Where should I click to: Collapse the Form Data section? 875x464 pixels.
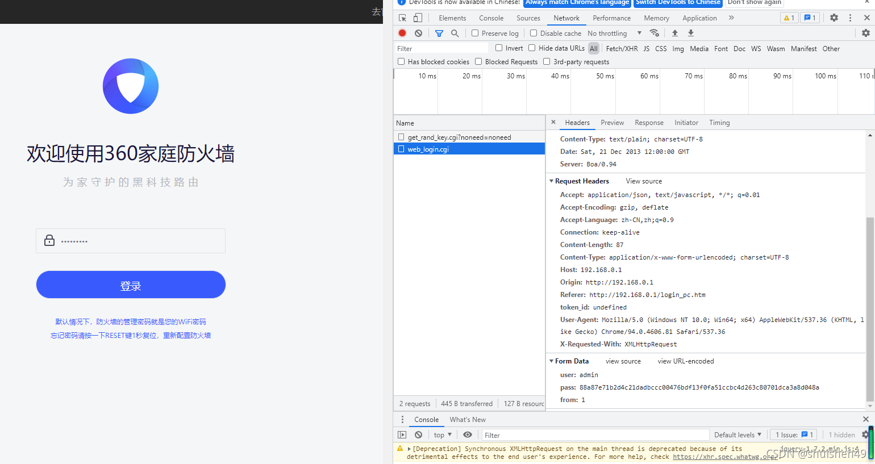tap(551, 361)
